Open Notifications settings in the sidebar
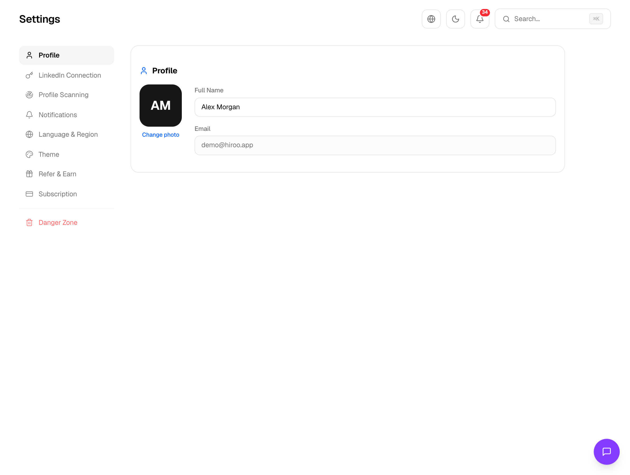630x475 pixels. click(x=66, y=115)
